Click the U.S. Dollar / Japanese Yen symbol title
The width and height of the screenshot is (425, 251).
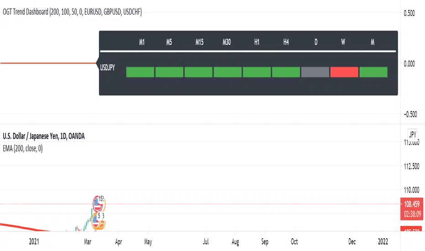pyautogui.click(x=45, y=136)
